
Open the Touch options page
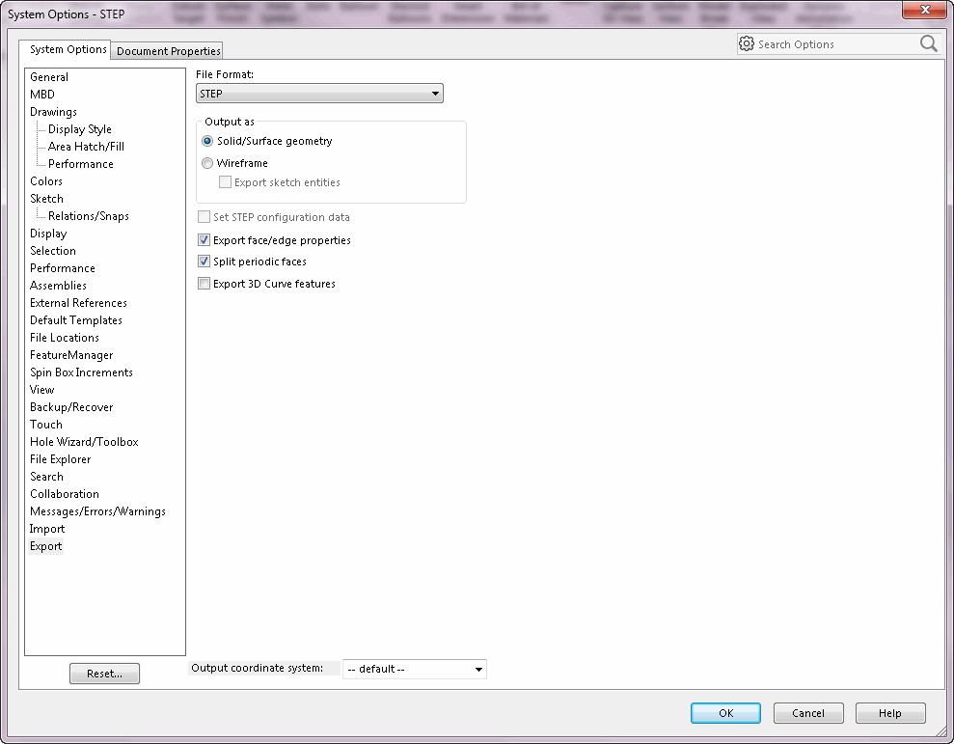45,425
